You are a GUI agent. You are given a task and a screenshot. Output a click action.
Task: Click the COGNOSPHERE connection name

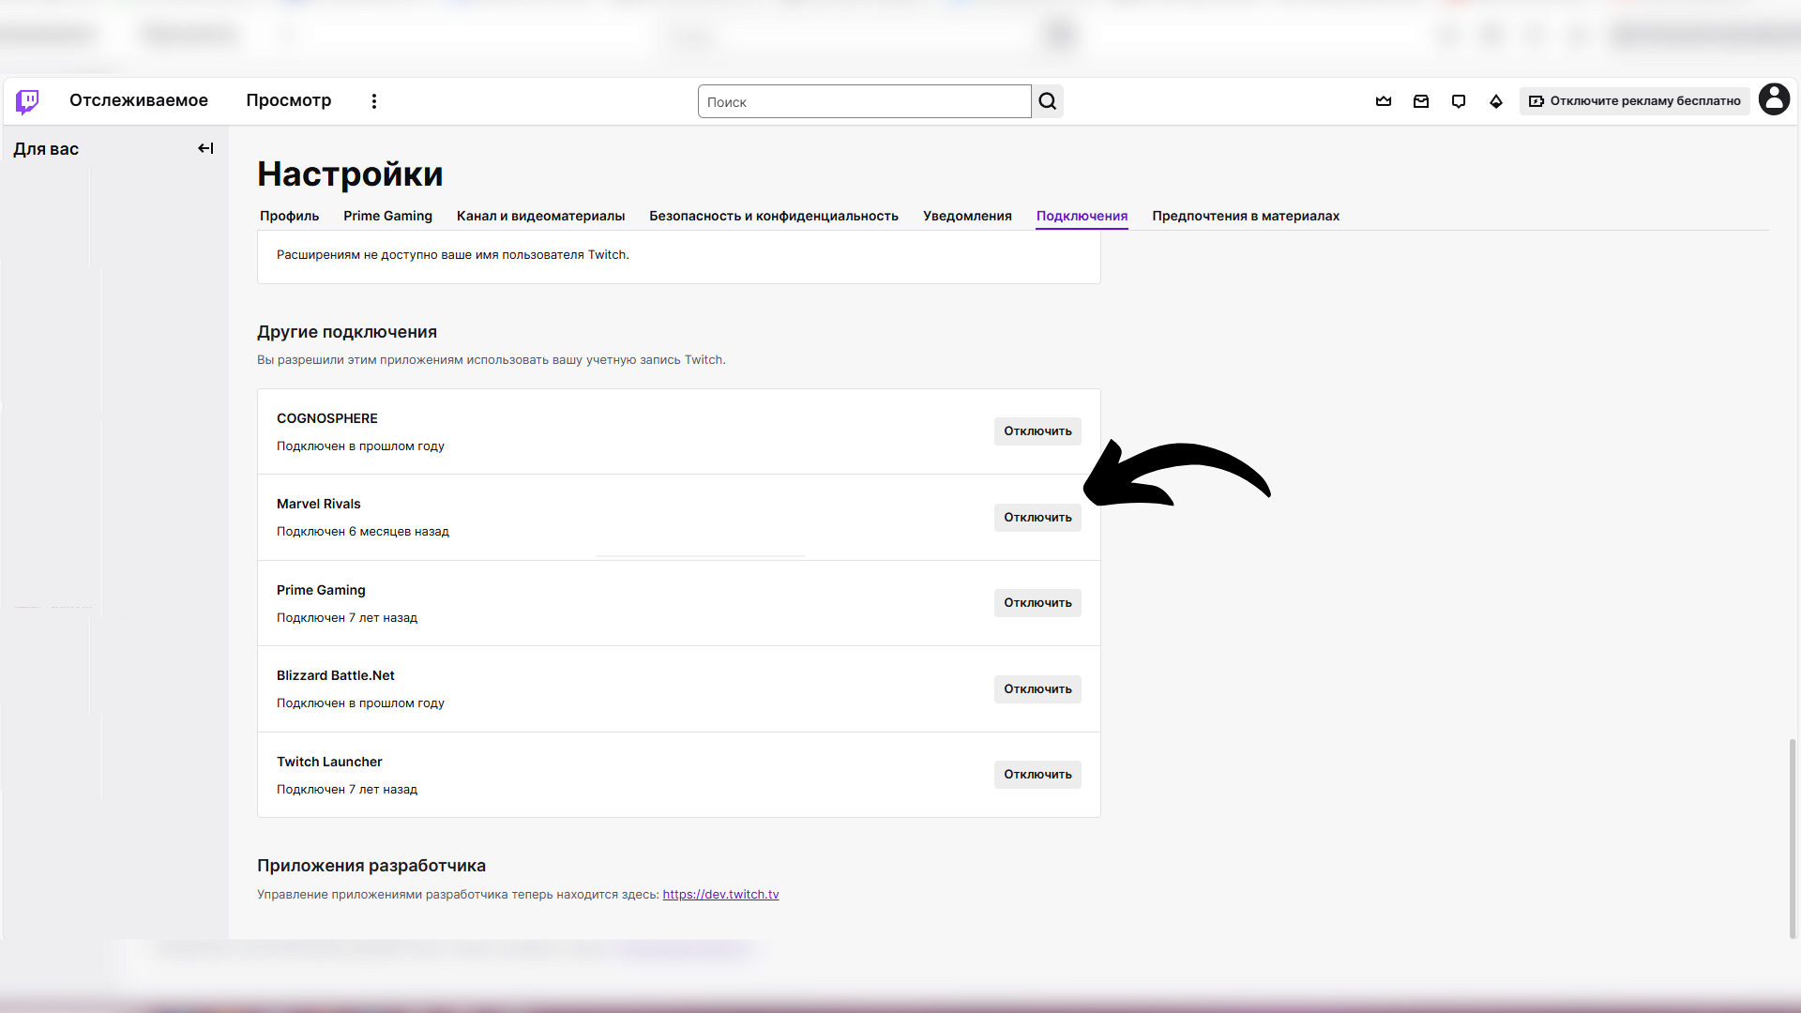(327, 418)
